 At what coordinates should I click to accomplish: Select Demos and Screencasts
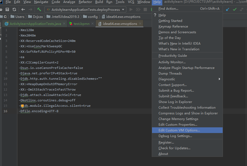[x=187, y=32]
